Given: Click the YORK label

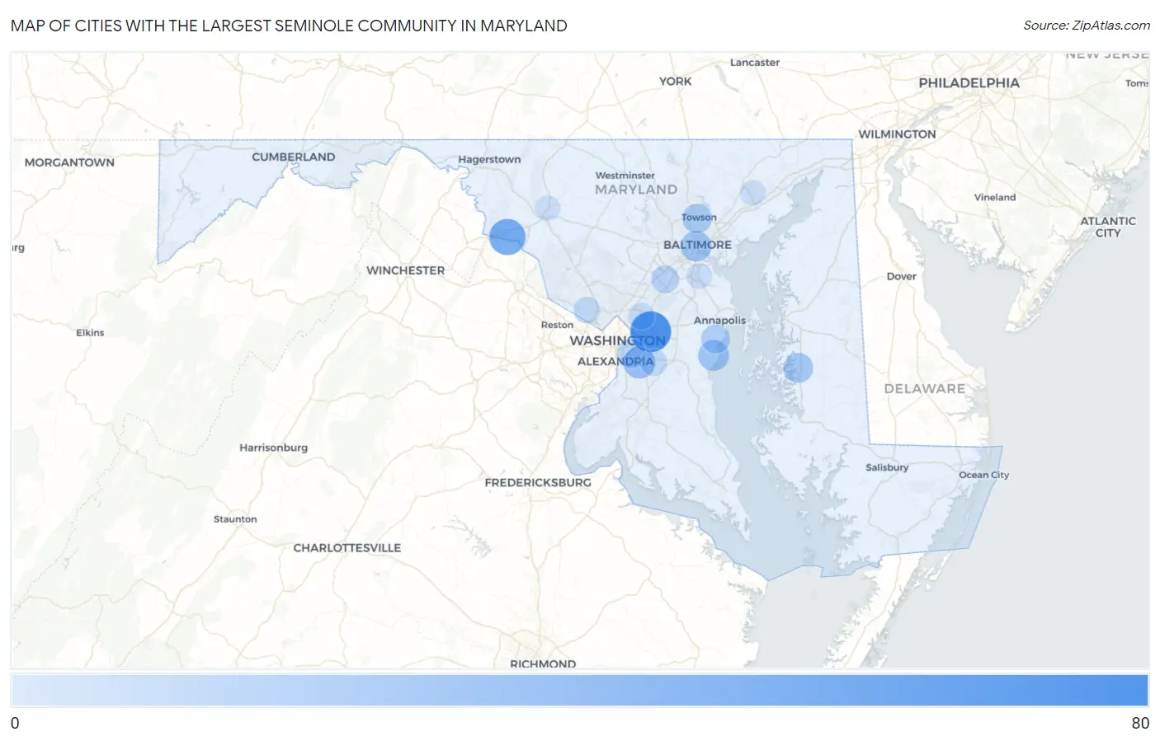Looking at the screenshot, I should (x=675, y=81).
